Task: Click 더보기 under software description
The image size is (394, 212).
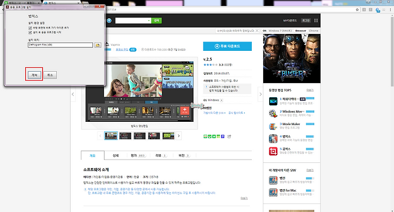Action: pos(244,198)
